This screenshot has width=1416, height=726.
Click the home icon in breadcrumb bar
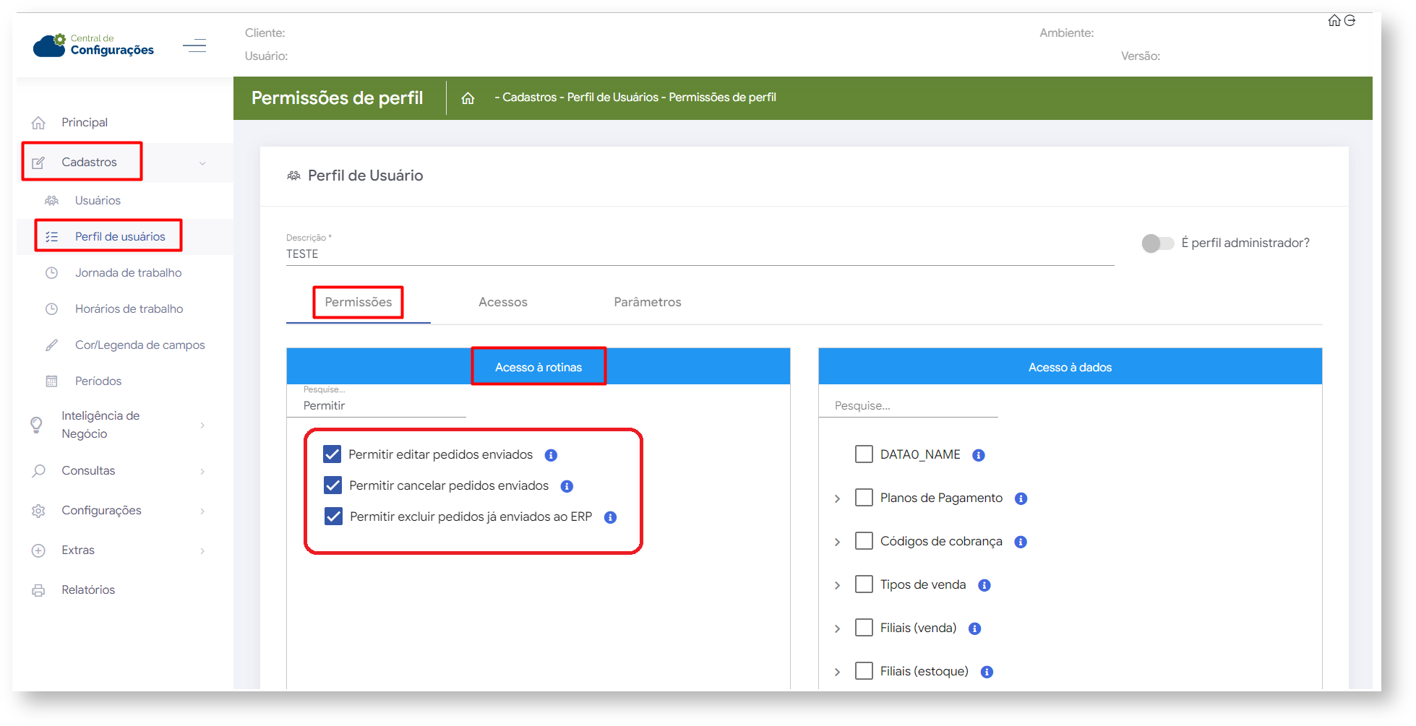468,98
